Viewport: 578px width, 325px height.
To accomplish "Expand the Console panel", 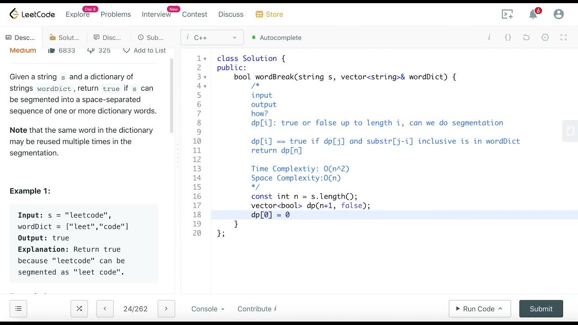I will click(x=208, y=309).
